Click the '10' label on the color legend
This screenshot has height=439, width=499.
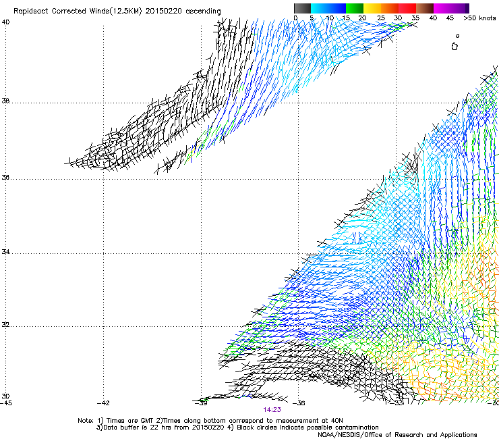[330, 18]
